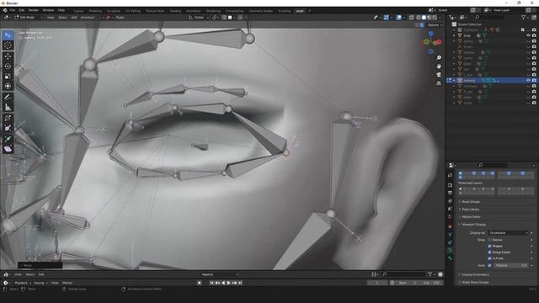Open the Armature data properties tab
This screenshot has width=539, height=303.
click(450, 251)
